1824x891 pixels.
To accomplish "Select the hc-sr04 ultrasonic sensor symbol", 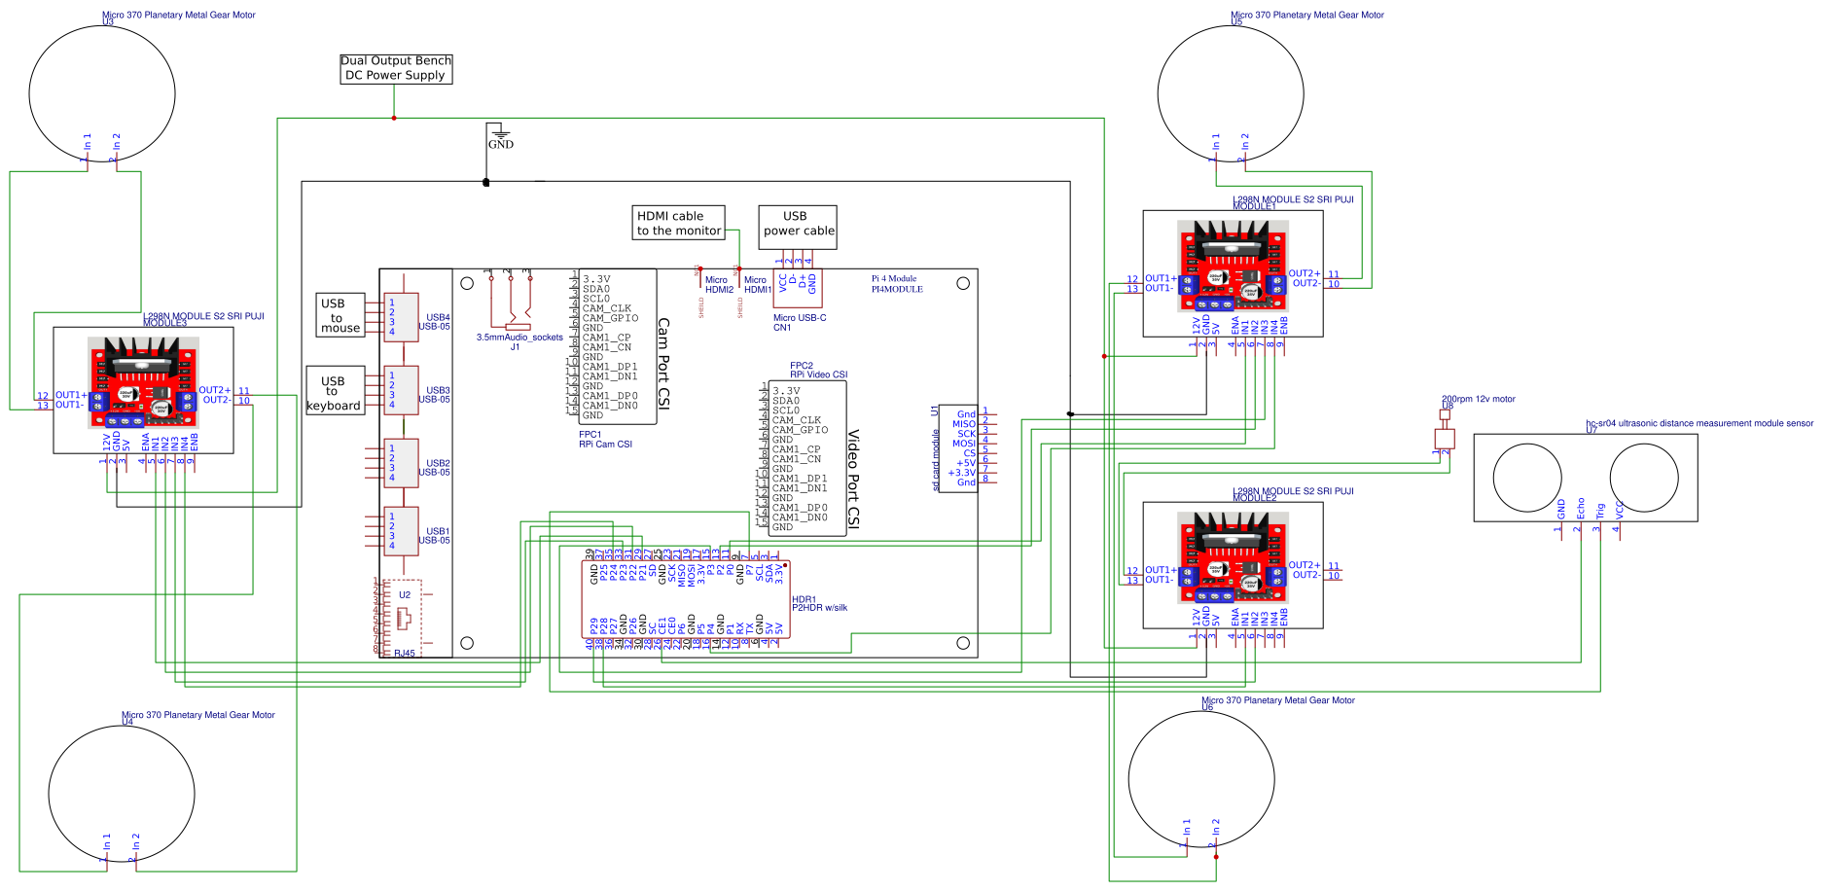I will 1586,477.
